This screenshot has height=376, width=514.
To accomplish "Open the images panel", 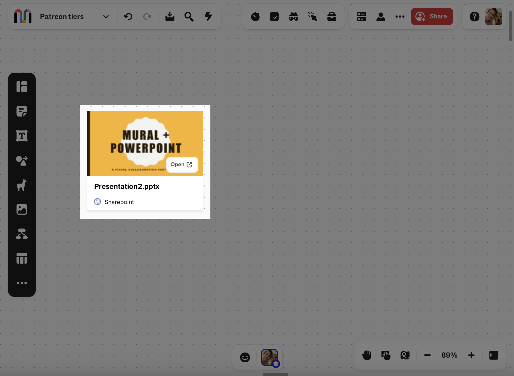I will point(22,209).
